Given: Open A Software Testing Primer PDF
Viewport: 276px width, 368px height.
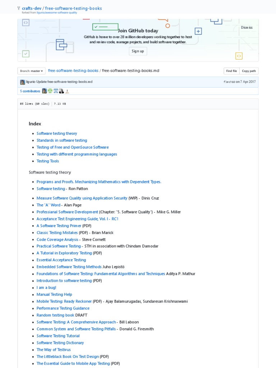Looking at the screenshot, I should (59, 226).
